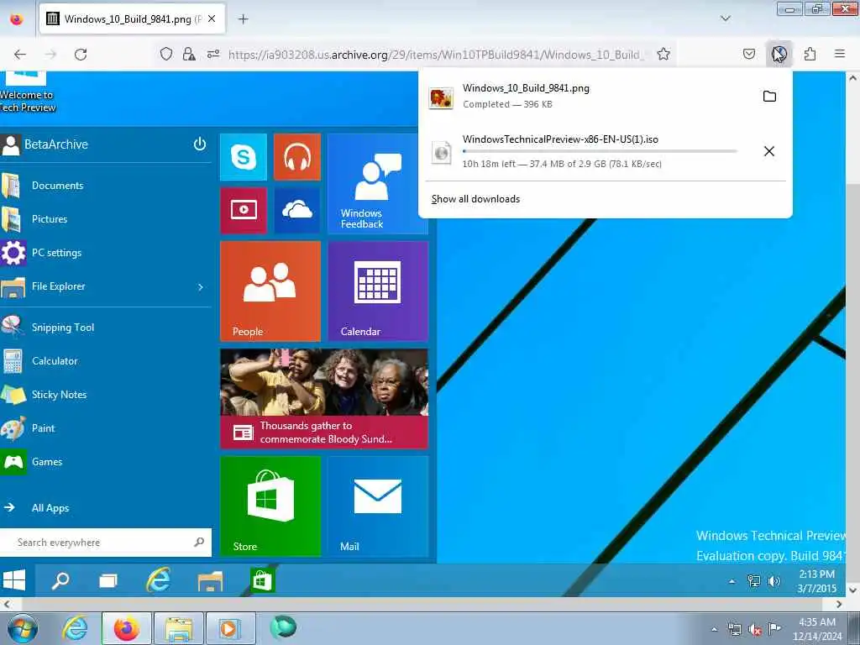Go forward one page
Image resolution: width=860 pixels, height=645 pixels.
pyautogui.click(x=50, y=55)
